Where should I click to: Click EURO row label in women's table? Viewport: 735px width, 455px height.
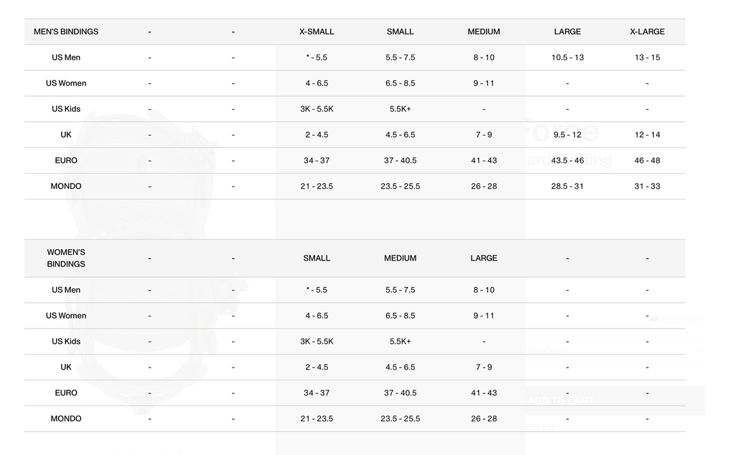66,393
